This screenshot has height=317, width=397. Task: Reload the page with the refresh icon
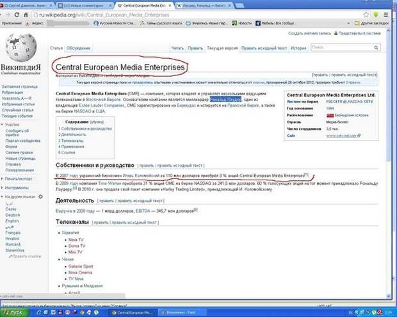(17, 15)
